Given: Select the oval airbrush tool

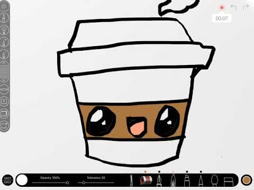Looking at the screenshot, I should 214,180.
